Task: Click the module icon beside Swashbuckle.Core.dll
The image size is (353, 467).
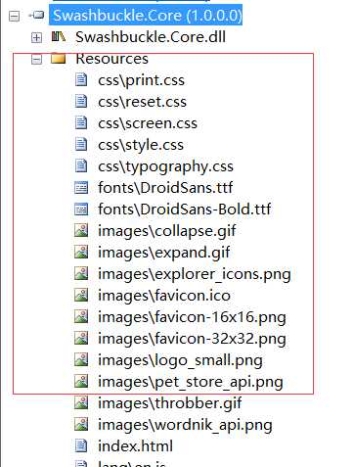Action: pos(59,36)
